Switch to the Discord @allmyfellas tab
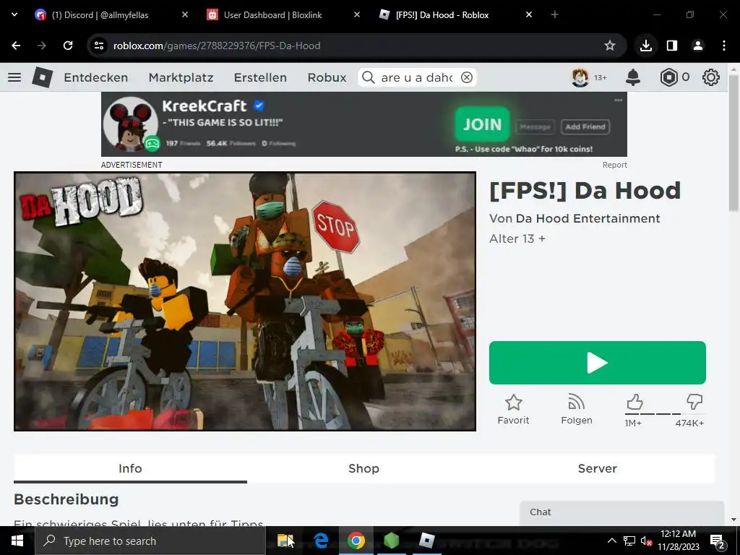Viewport: 740px width, 555px height. click(x=100, y=14)
